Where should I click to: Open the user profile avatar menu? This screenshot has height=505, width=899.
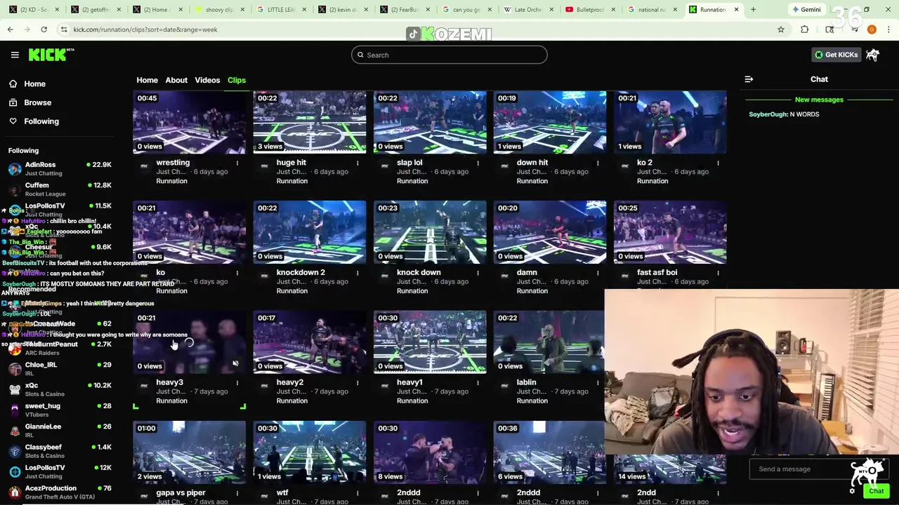[872, 55]
